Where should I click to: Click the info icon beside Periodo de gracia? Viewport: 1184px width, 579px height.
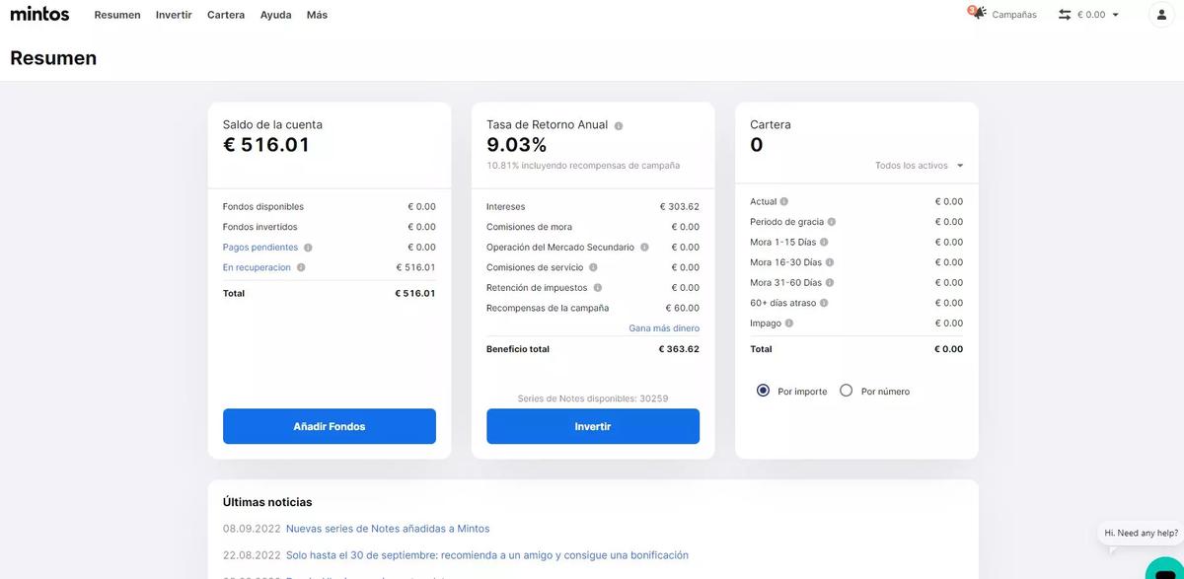click(x=829, y=221)
